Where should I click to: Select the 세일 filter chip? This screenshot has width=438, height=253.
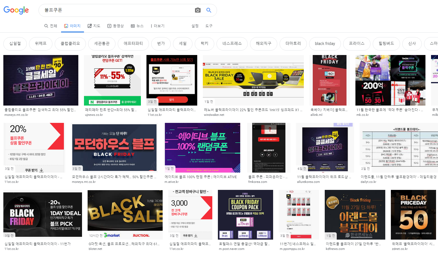pos(183,44)
